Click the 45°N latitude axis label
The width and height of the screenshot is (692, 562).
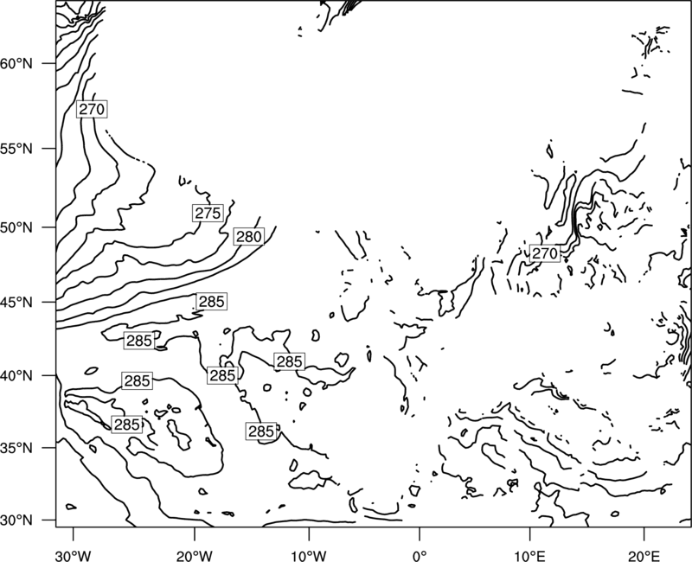(16, 302)
